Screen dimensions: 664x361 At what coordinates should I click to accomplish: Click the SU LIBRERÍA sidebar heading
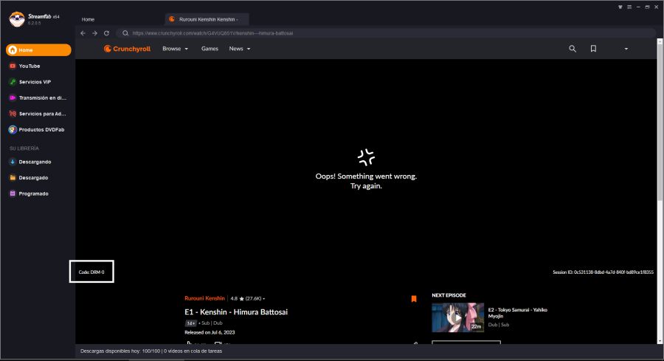(24, 148)
